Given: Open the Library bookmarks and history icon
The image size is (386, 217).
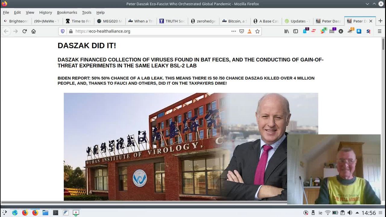Looking at the screenshot, I should point(286,31).
